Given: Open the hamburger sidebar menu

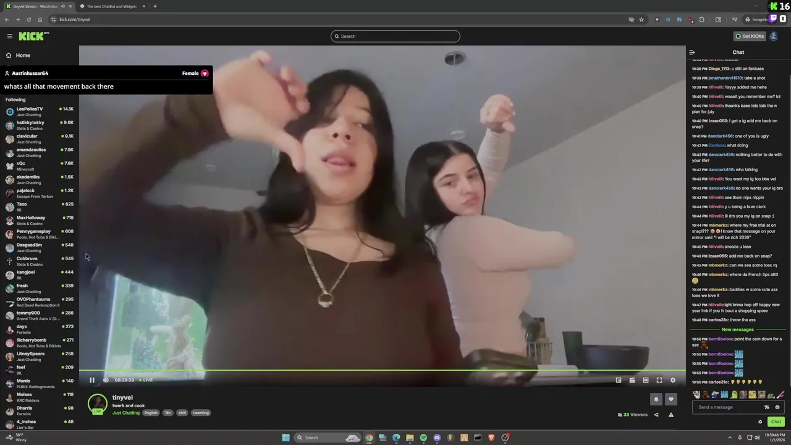Looking at the screenshot, I should tap(10, 36).
